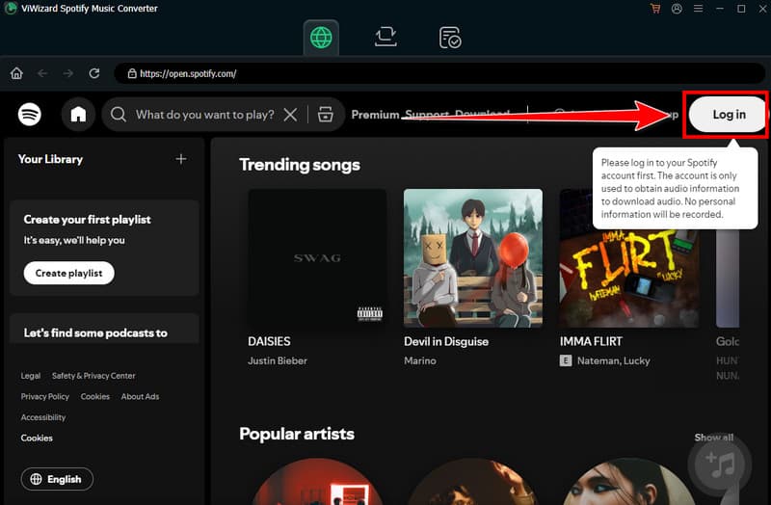Screen dimensions: 771x505
Task: Click the artist name Marino
Action: (420, 360)
